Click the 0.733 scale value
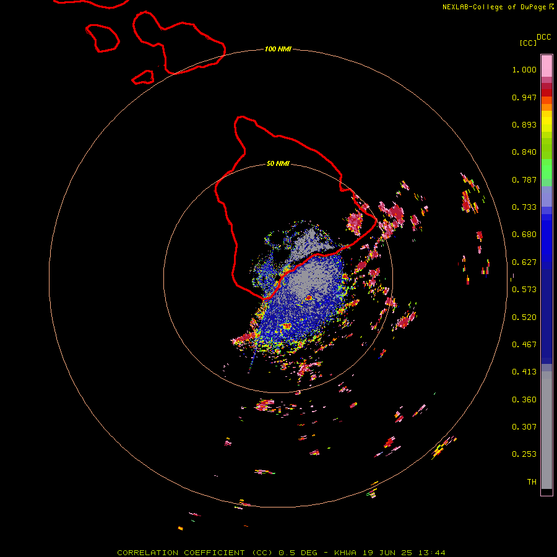 [x=524, y=207]
